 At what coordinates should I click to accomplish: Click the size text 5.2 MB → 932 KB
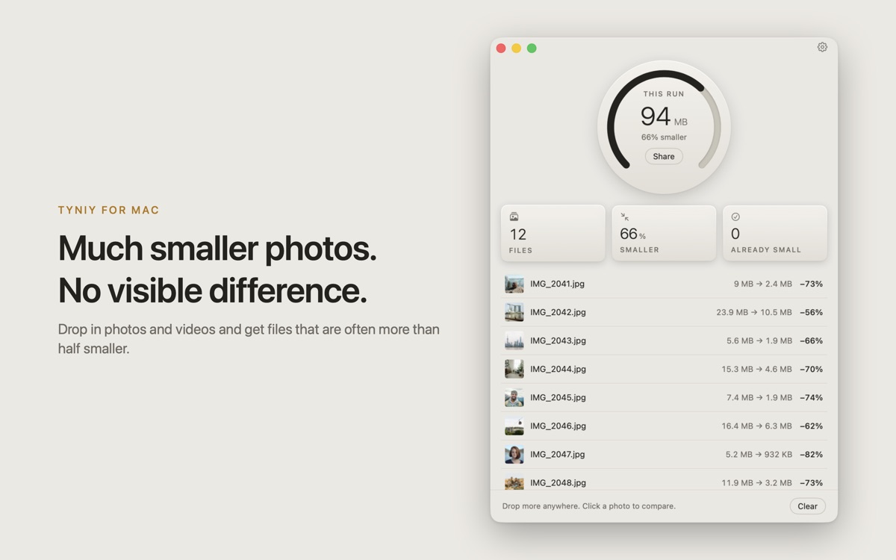(x=759, y=454)
